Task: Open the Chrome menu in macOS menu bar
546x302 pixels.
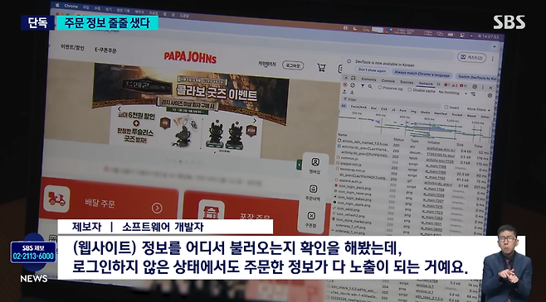Action: (x=71, y=6)
